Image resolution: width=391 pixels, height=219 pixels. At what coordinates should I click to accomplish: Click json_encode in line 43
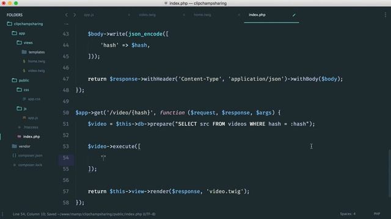tap(145, 34)
